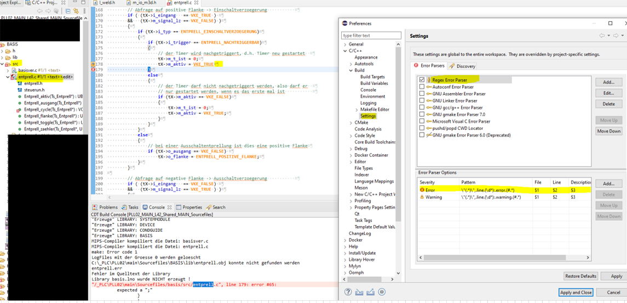The height and width of the screenshot is (303, 627).
Task: Check pushd/popd CWD Locator checkbox
Action: (422, 128)
